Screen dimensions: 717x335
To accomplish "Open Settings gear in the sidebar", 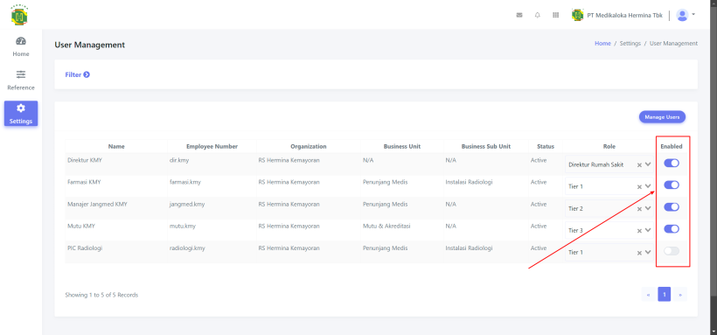I will (x=21, y=114).
